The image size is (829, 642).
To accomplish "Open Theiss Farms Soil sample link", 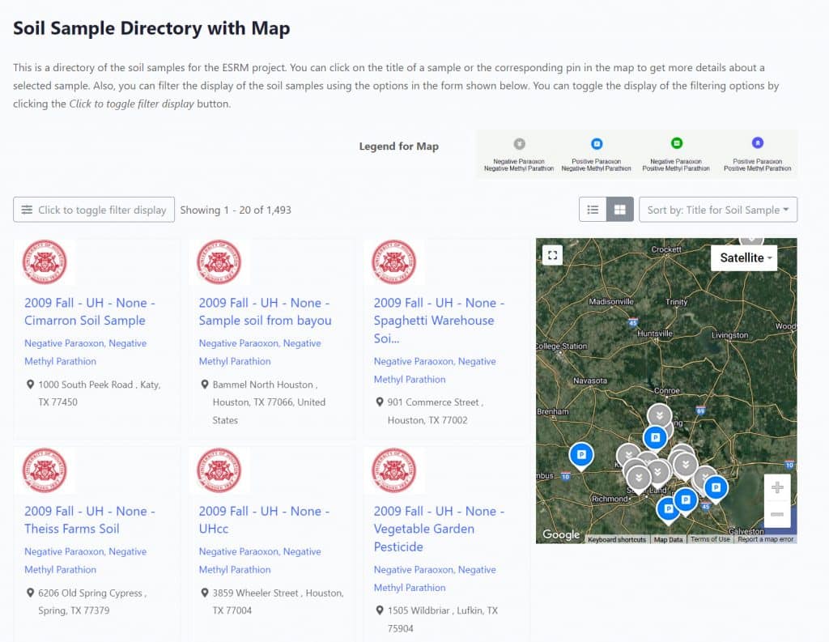I will click(x=89, y=520).
